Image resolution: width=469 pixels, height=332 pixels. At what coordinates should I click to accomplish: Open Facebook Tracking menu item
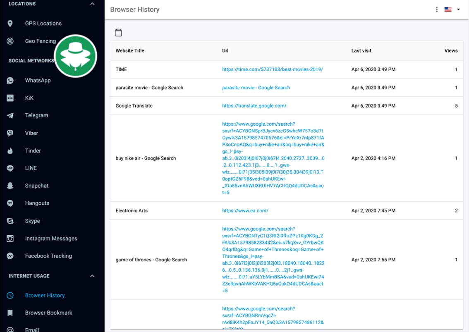pyautogui.click(x=48, y=256)
